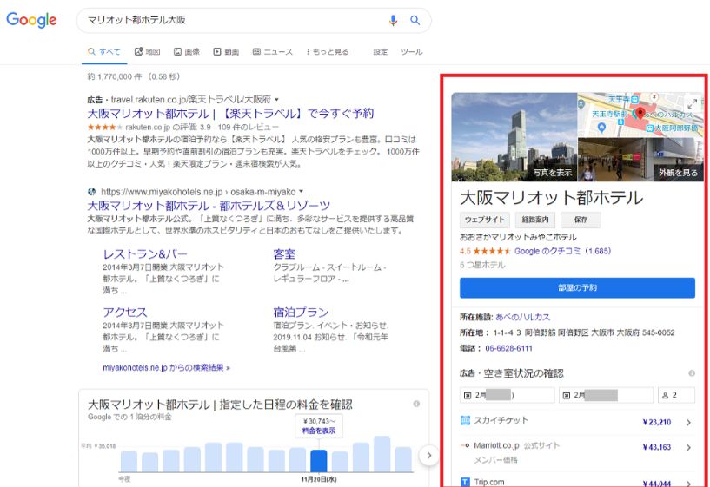The height and width of the screenshot is (487, 710).
Task: Switch to the 動画 tab
Action: click(x=226, y=51)
